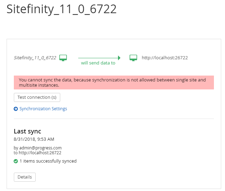This screenshot has height=191, width=225.
Task: Click the italic Sitefinity_11_0_6722 source label
Action: pyautogui.click(x=35, y=58)
